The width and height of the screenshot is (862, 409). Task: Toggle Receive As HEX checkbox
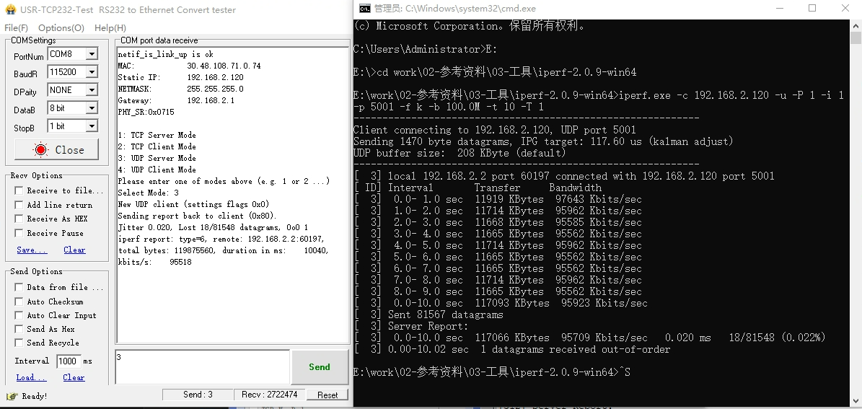[x=19, y=219]
